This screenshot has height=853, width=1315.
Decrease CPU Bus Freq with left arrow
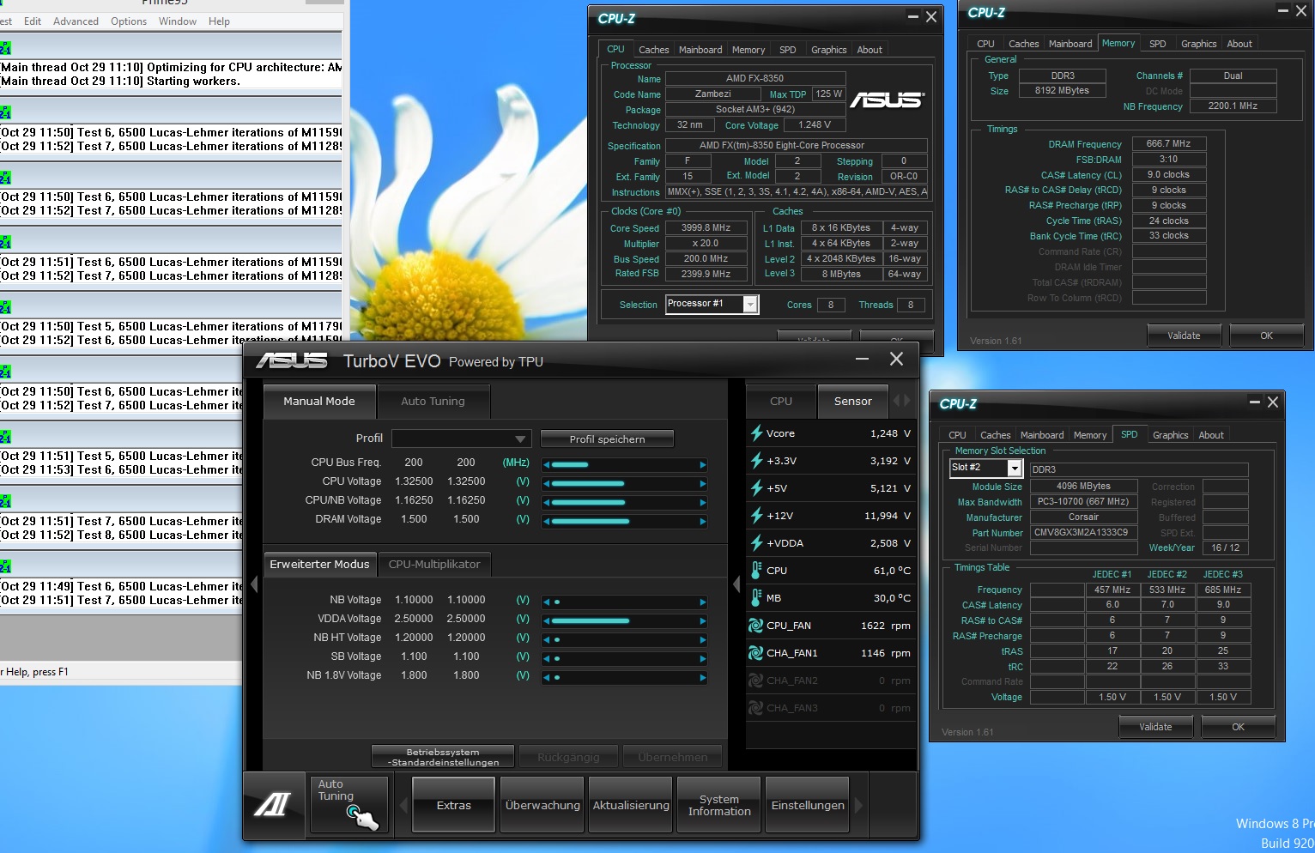(x=547, y=464)
